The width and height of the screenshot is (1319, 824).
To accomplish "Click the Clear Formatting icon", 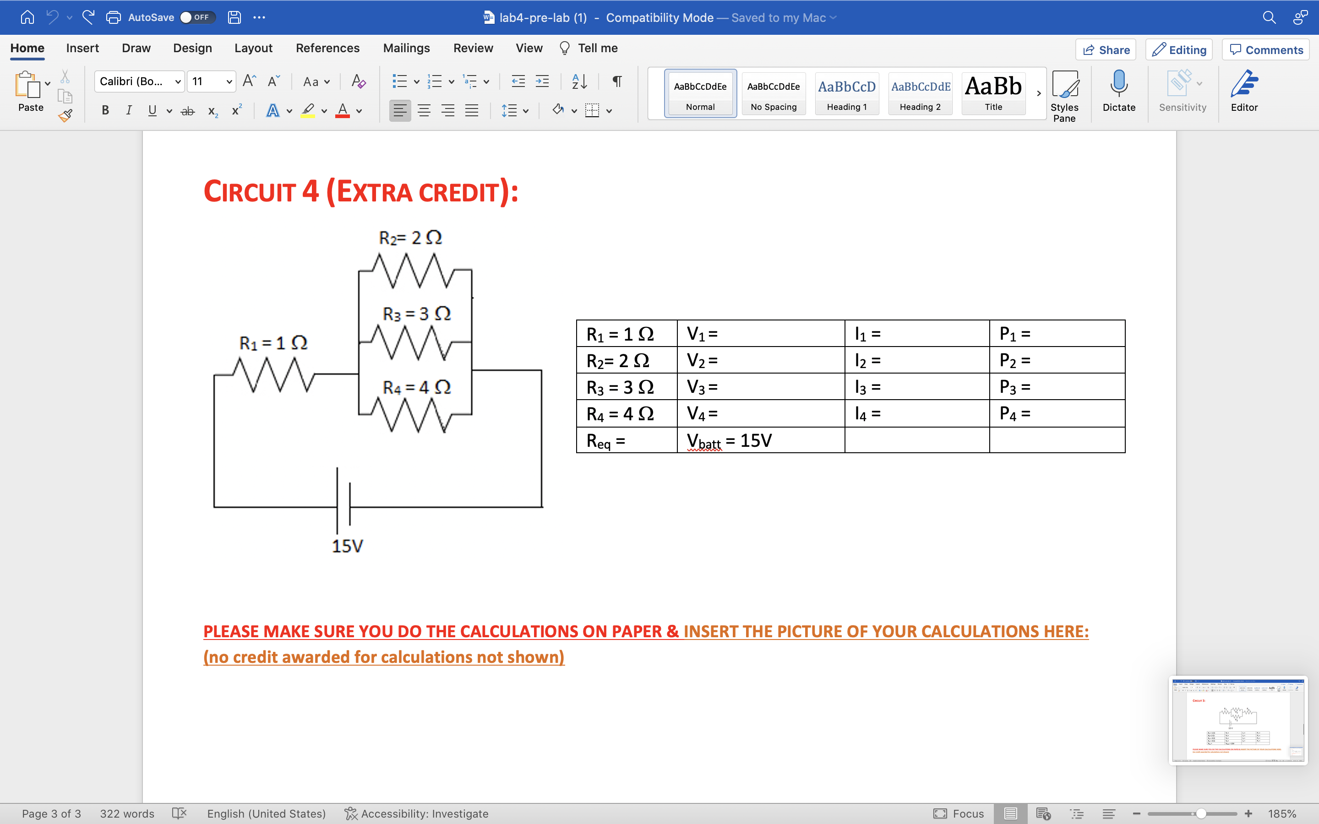I will [x=358, y=81].
